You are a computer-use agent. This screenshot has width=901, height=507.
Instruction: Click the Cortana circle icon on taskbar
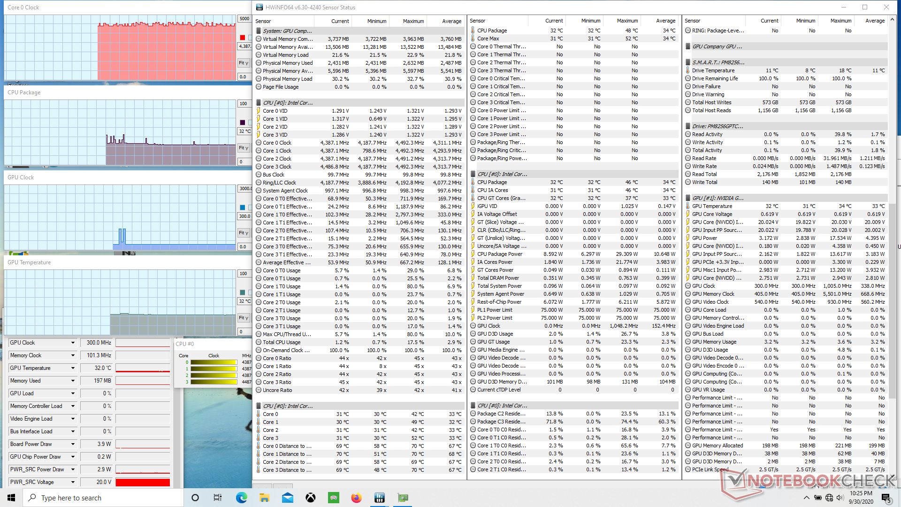(x=195, y=498)
